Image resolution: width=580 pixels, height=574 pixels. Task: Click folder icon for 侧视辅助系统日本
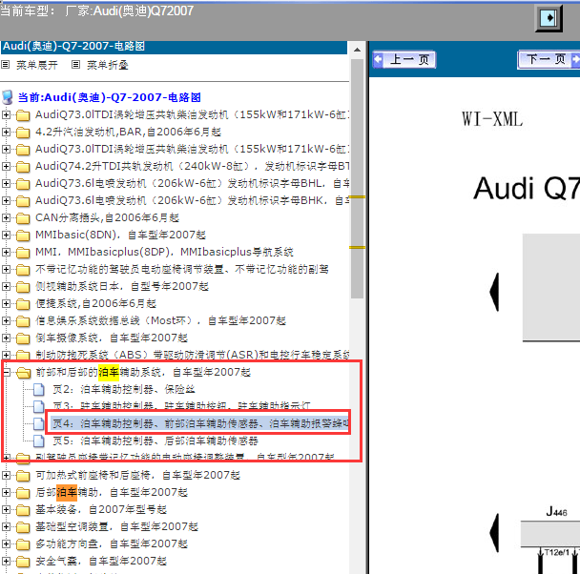click(x=23, y=286)
